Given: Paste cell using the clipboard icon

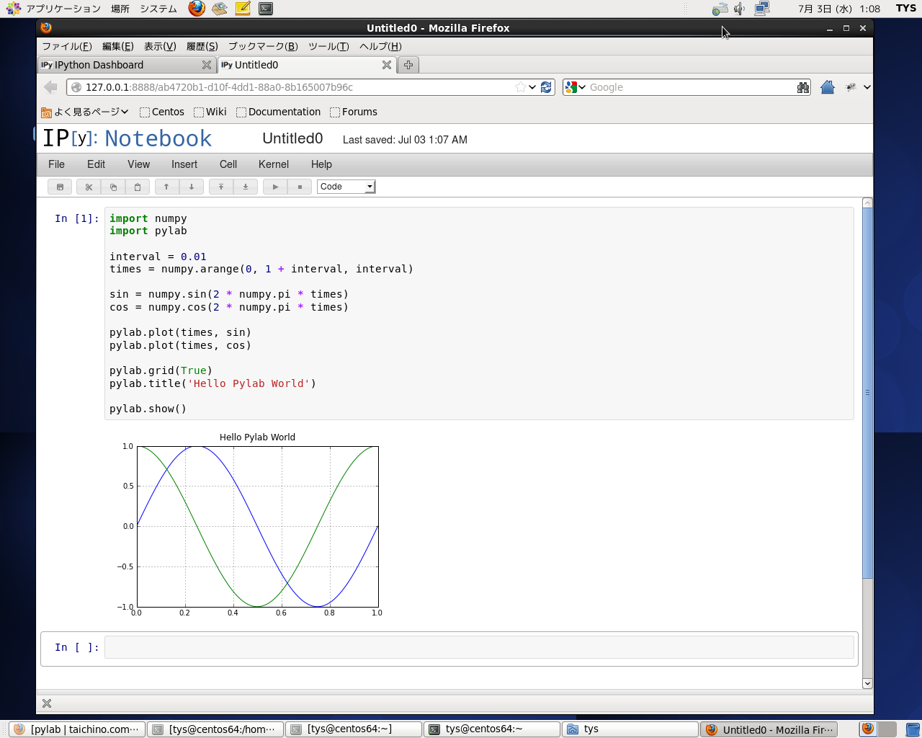Looking at the screenshot, I should click(138, 187).
